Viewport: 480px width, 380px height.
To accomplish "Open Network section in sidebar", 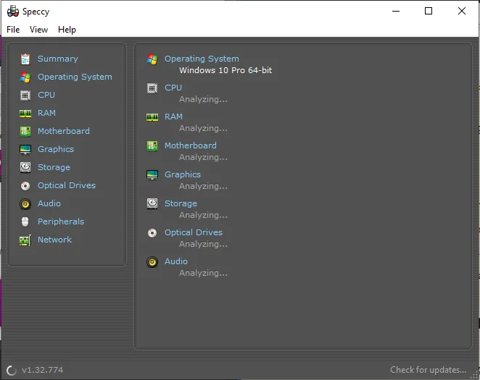I will (x=54, y=240).
